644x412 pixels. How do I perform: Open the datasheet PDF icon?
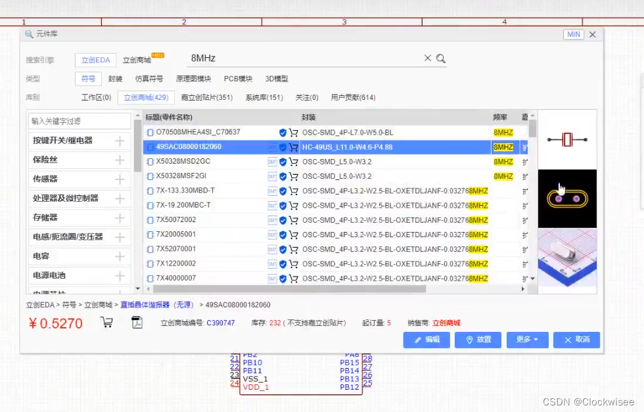[x=137, y=323]
